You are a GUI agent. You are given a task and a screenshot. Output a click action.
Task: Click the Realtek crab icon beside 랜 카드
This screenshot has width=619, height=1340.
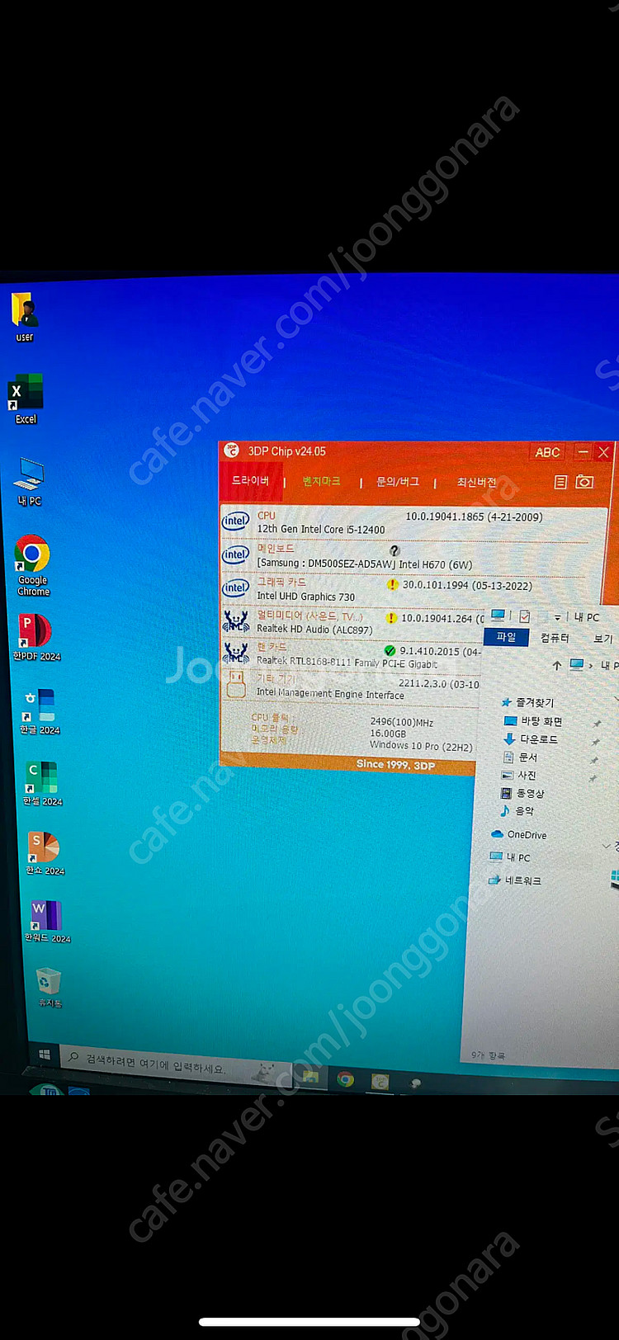(x=236, y=652)
